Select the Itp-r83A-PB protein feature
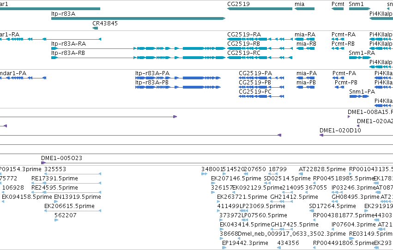This screenshot has width=393, height=250. tap(178, 87)
